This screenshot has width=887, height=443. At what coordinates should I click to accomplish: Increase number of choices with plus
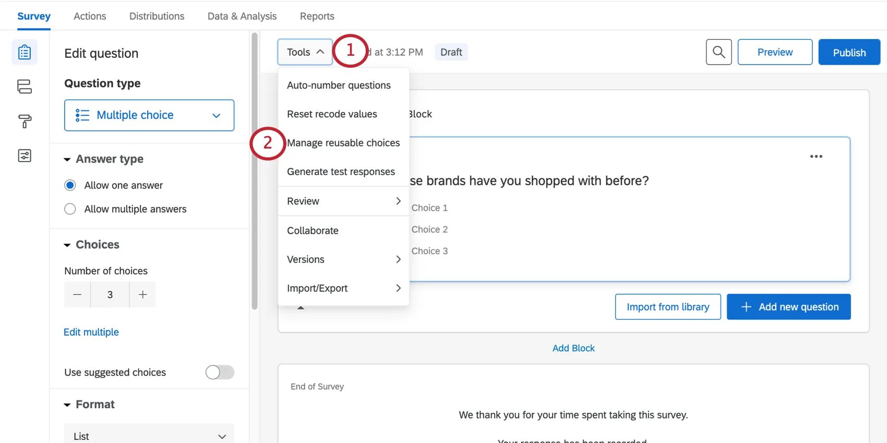pos(142,294)
